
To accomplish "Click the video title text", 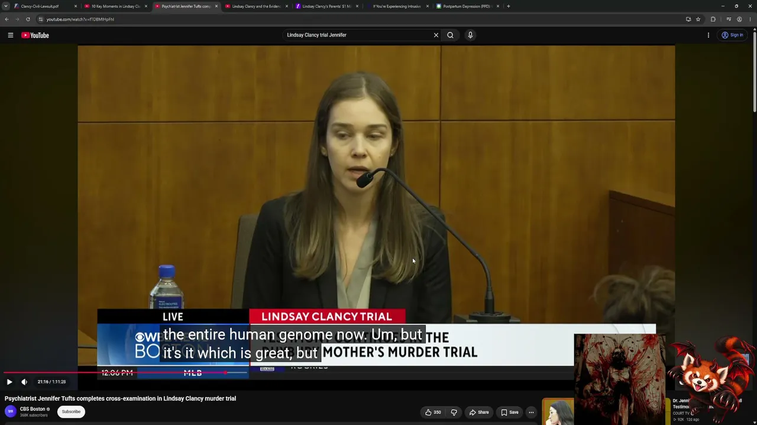I will coord(120,398).
